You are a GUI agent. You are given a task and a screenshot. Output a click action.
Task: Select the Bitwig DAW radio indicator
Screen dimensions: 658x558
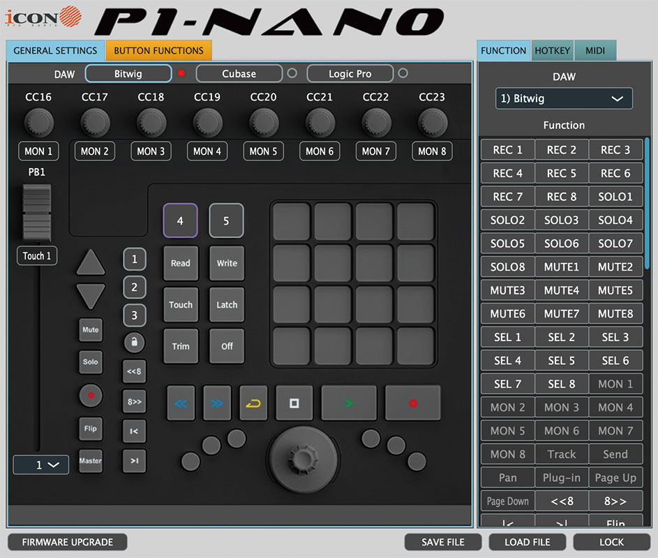[181, 73]
